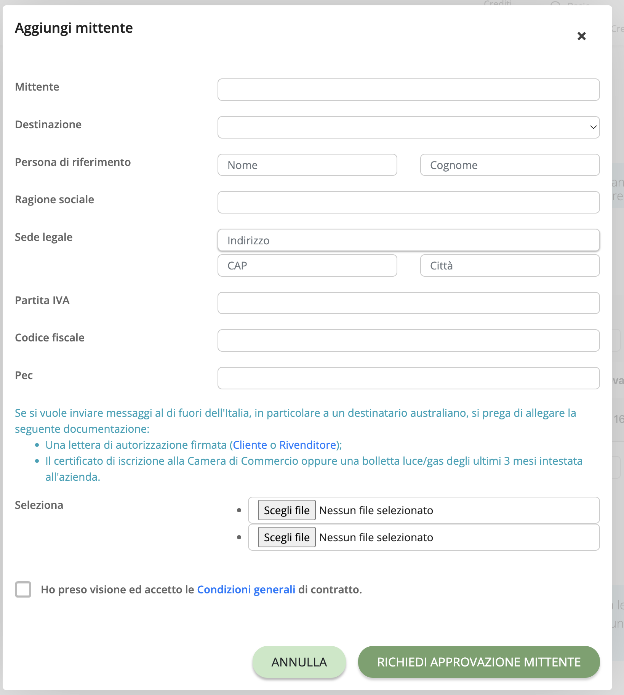Close the Aggiungi mittente dialog
Viewport: 624px width, 695px height.
tap(581, 36)
